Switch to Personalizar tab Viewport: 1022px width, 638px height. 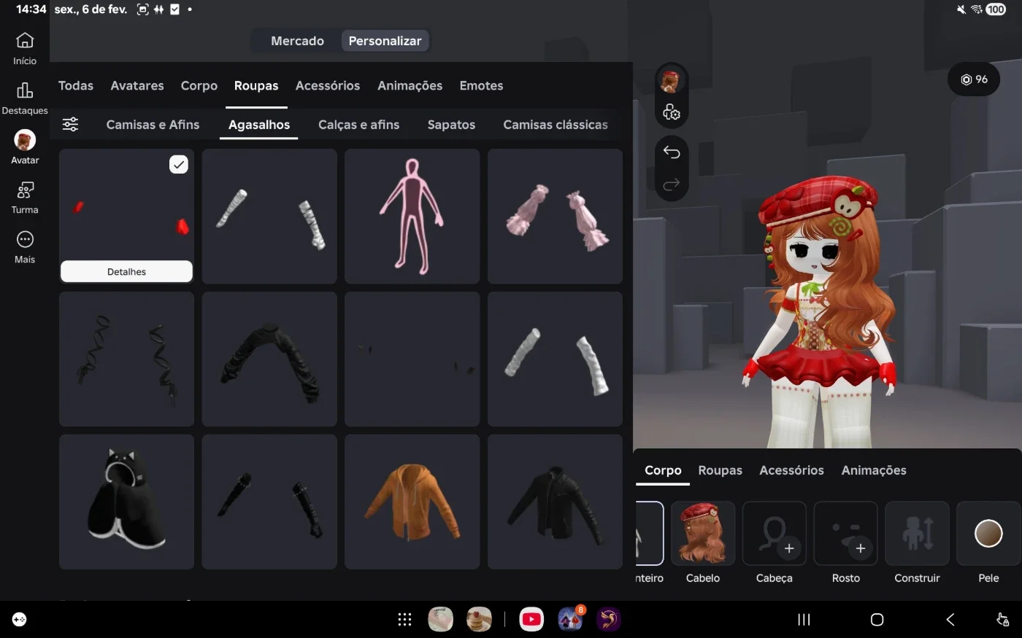coord(385,41)
